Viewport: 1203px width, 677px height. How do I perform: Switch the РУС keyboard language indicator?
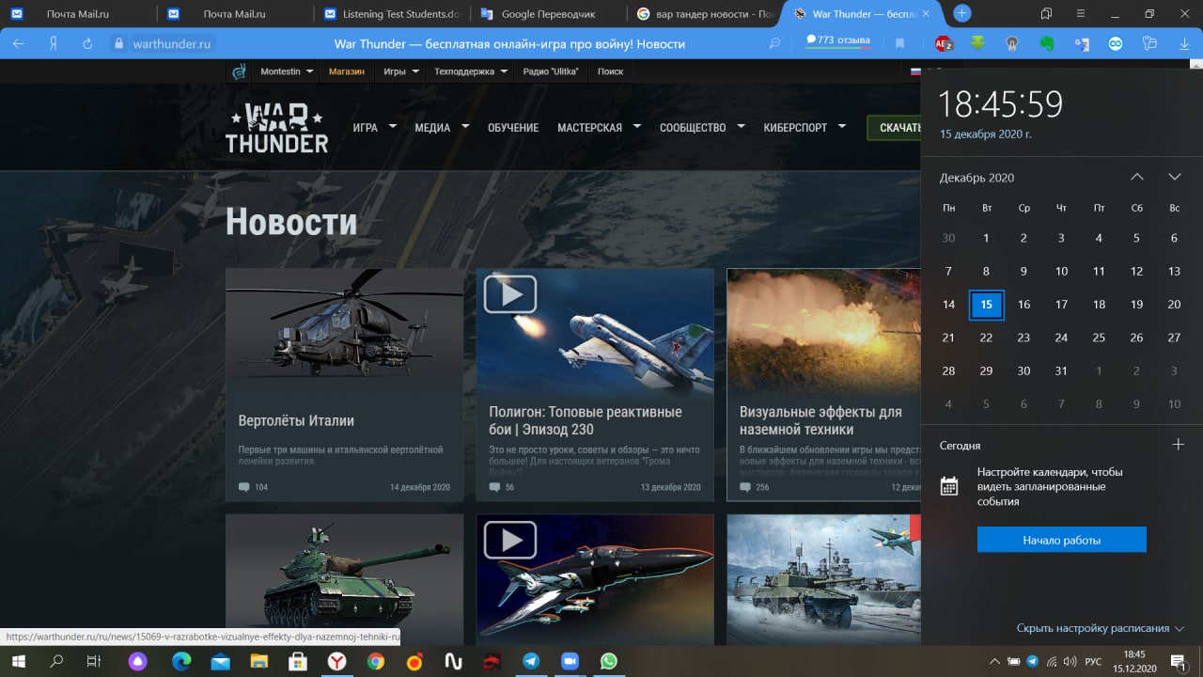(x=1093, y=662)
